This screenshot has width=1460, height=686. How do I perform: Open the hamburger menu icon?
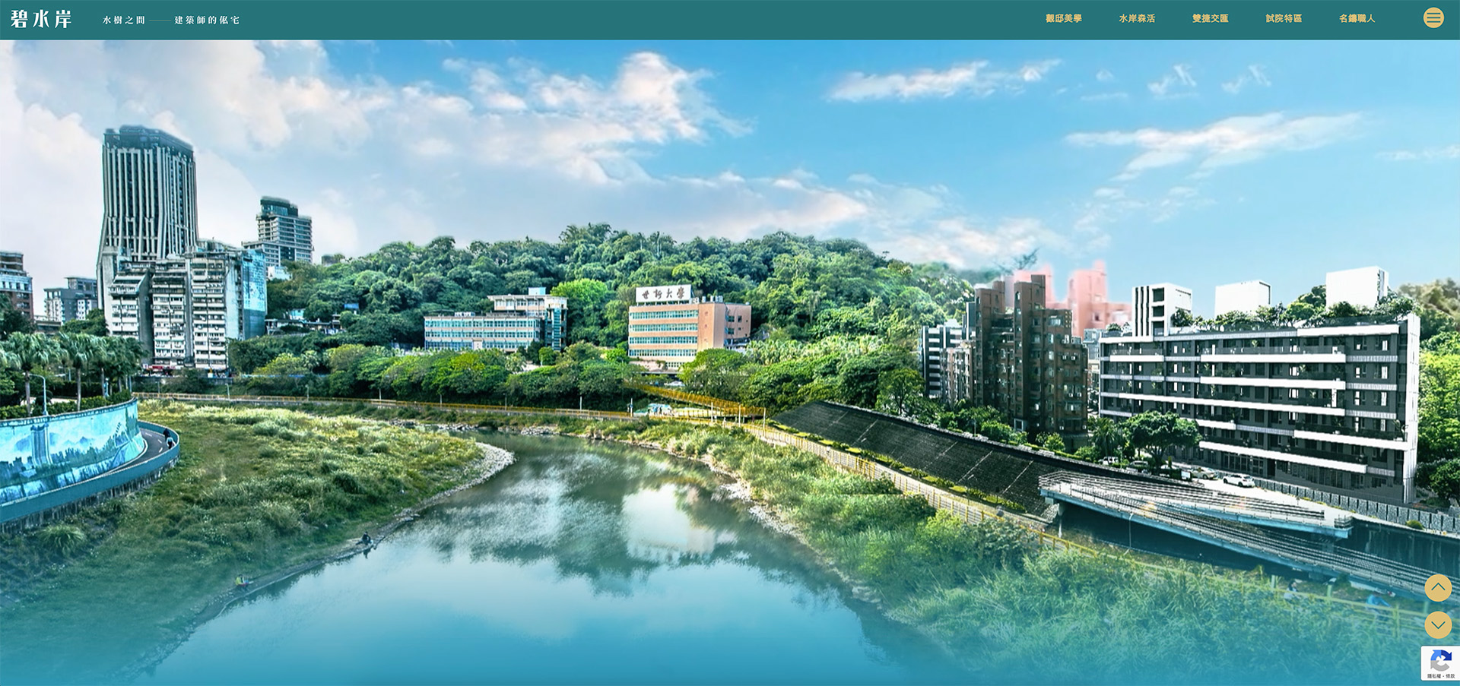coord(1433,17)
